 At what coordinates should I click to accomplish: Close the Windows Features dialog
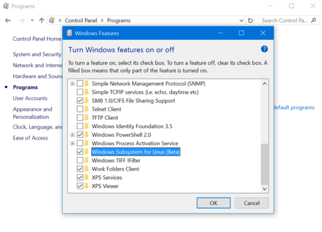(x=263, y=33)
